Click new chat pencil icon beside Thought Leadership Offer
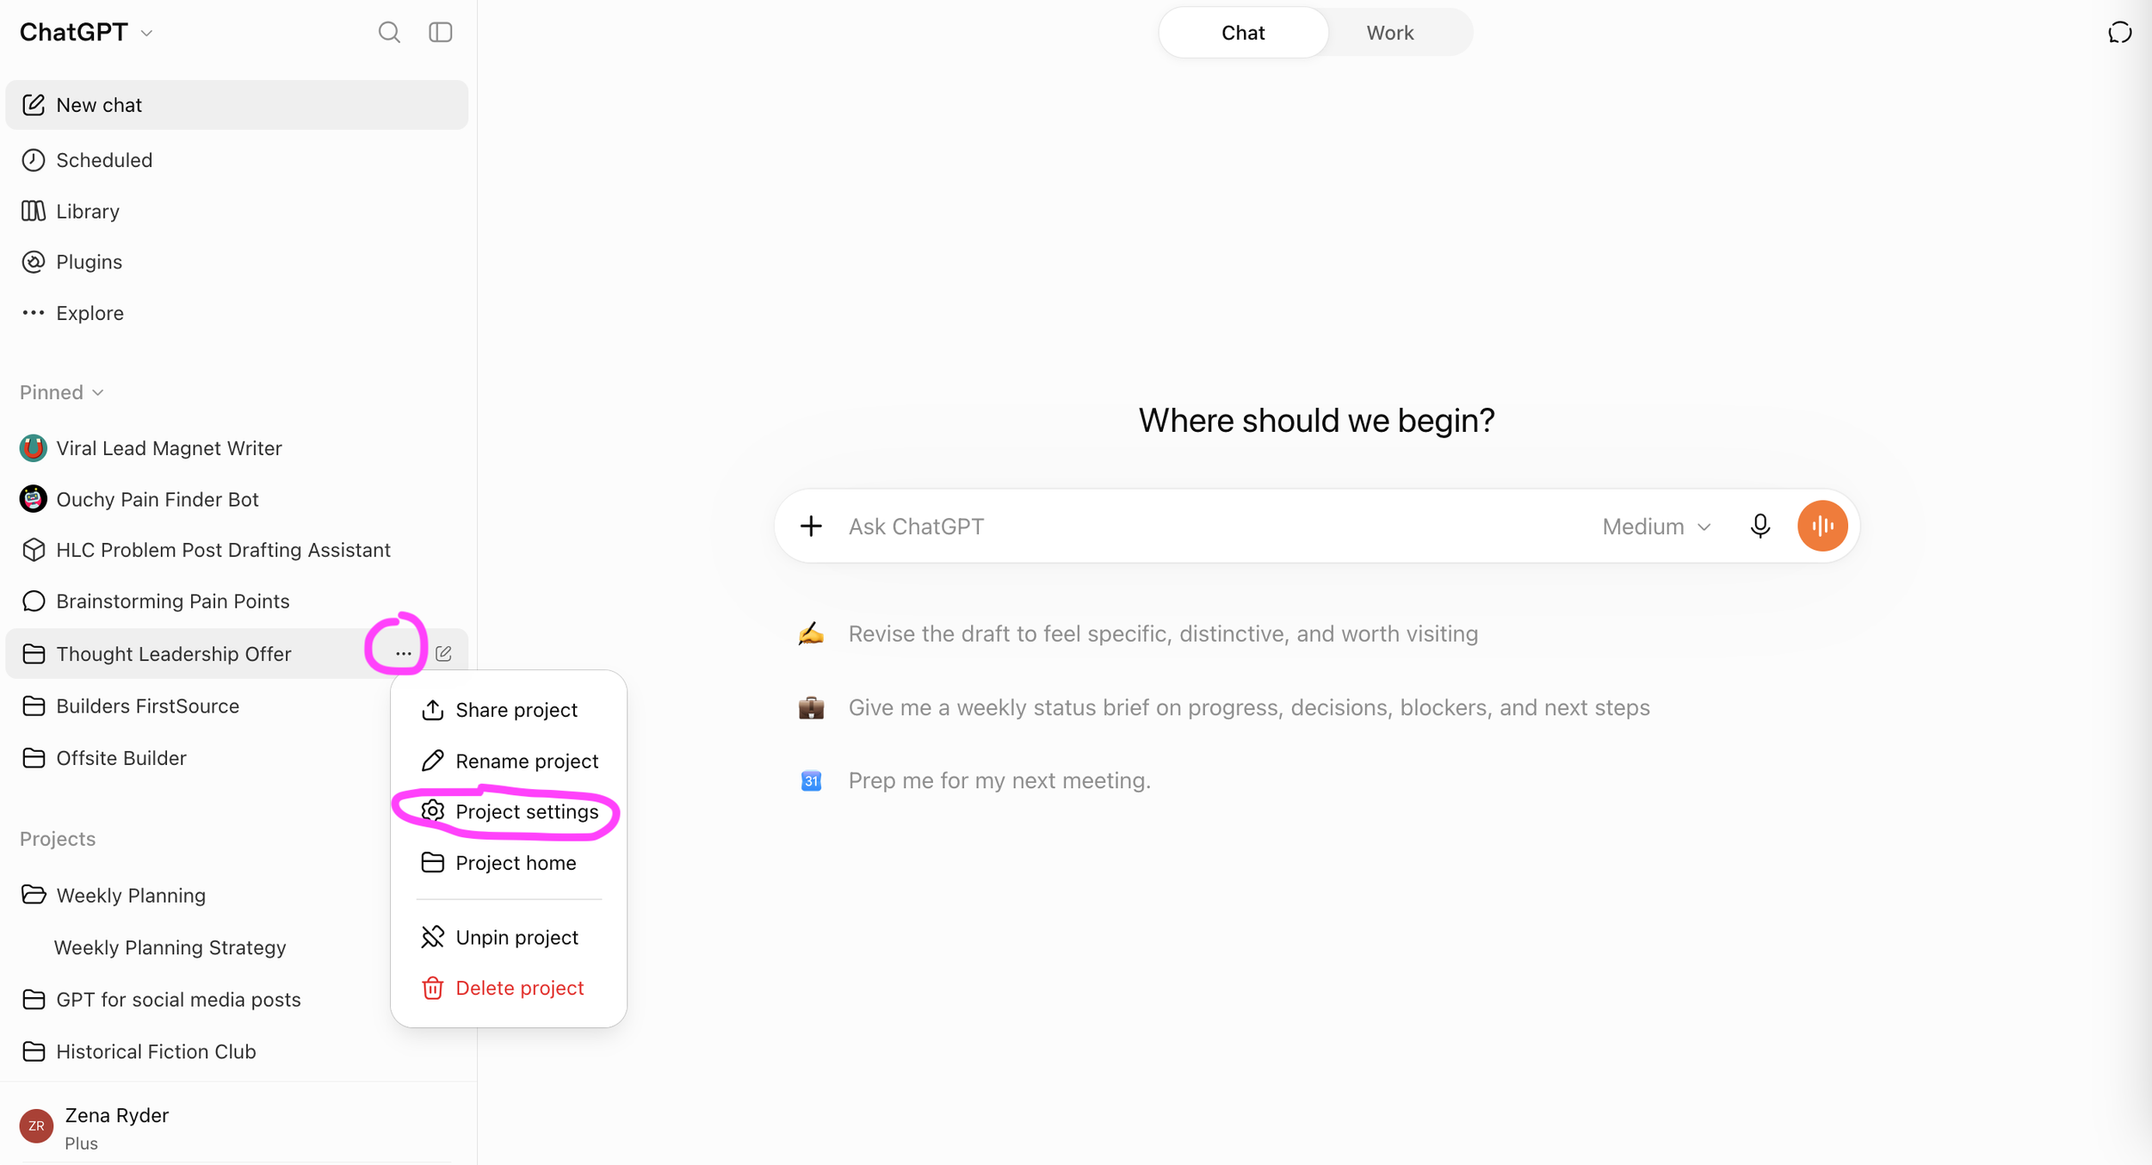The height and width of the screenshot is (1165, 2152). [443, 654]
